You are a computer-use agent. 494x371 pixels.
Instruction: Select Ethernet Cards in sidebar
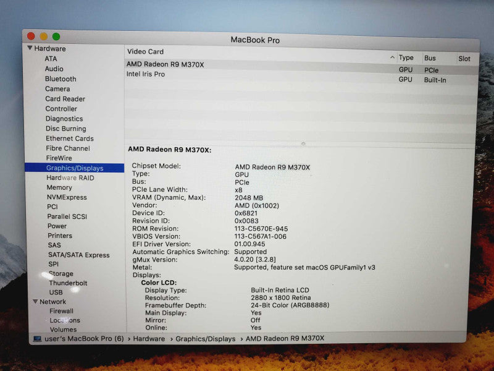(x=70, y=139)
